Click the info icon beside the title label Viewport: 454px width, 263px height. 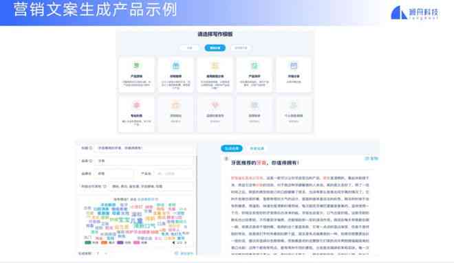point(91,148)
